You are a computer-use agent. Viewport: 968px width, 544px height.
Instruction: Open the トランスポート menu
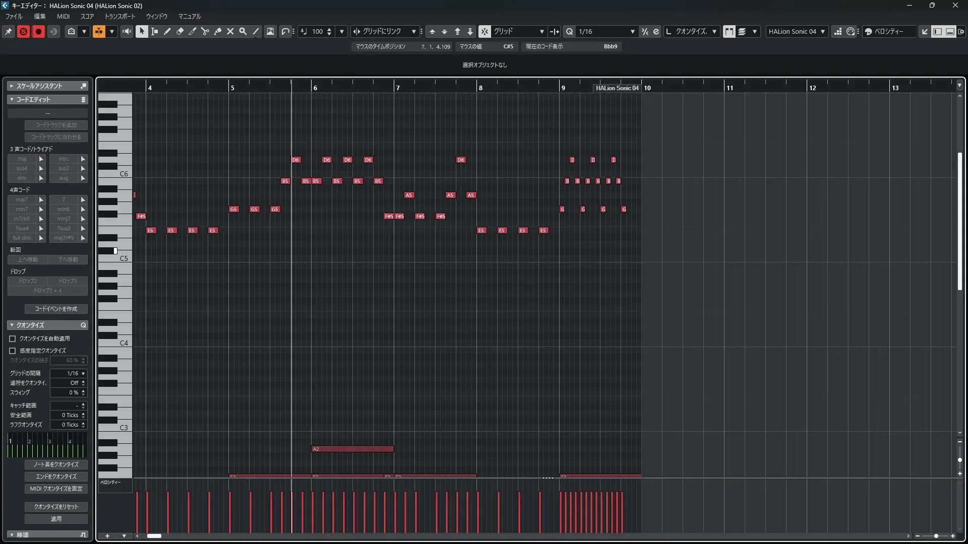pyautogui.click(x=120, y=16)
